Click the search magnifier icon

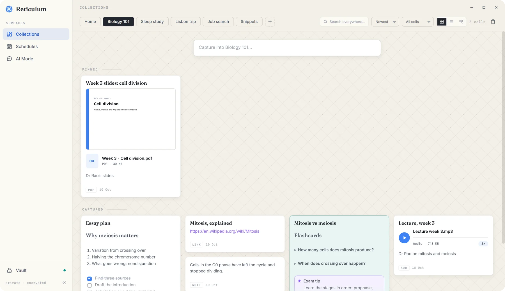tap(325, 22)
